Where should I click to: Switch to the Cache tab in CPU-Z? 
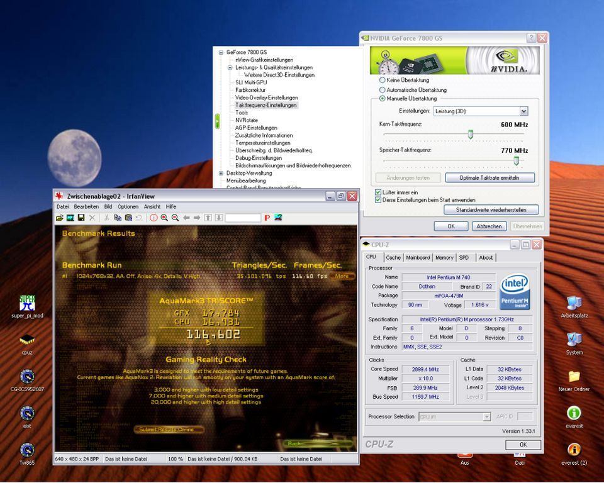coord(393,258)
